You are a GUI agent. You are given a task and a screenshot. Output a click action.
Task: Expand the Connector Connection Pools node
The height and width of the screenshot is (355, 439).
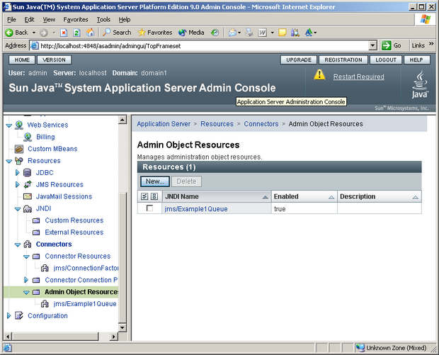(26, 280)
